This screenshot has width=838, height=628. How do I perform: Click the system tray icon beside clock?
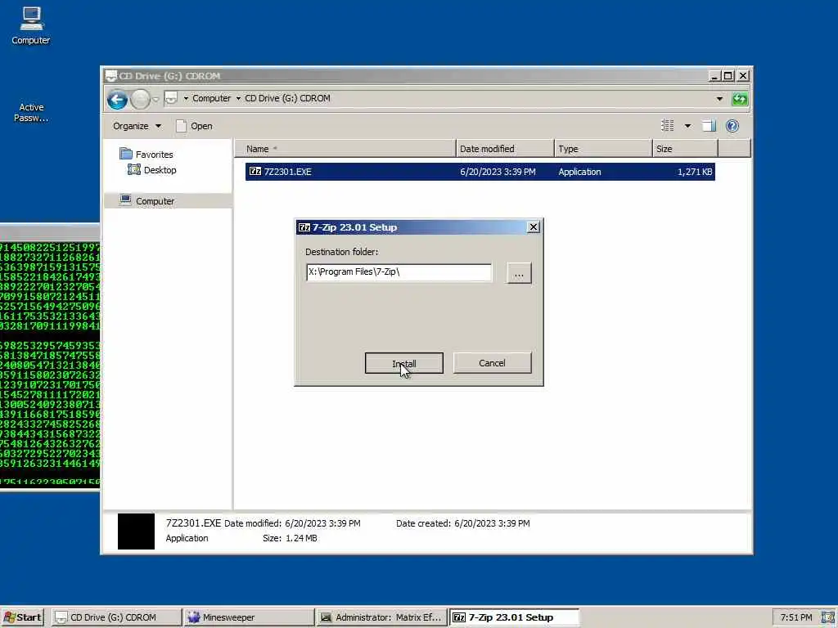click(828, 617)
